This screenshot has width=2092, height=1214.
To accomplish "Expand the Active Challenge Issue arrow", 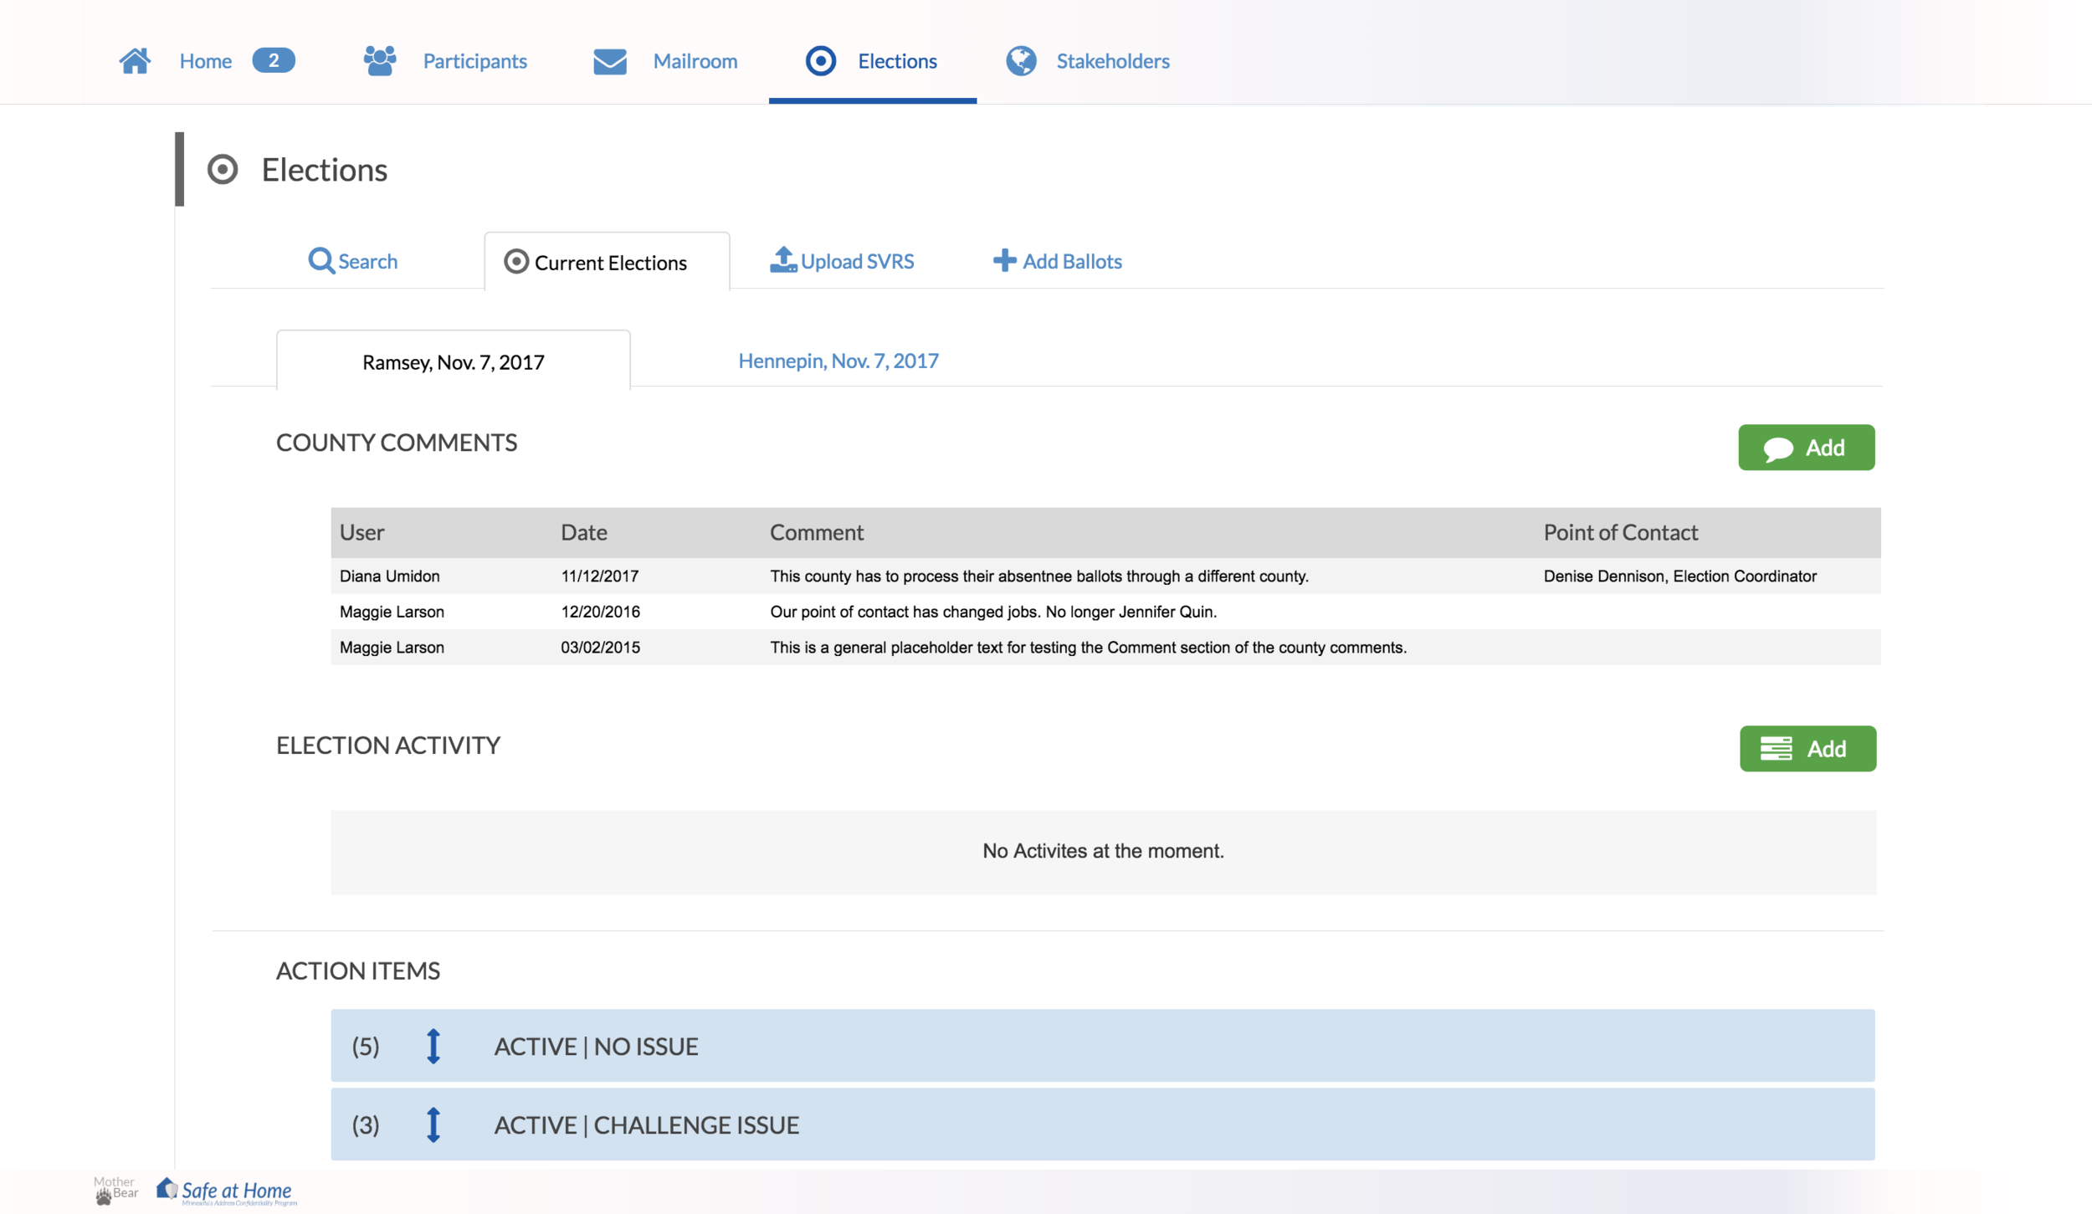I will click(x=433, y=1124).
